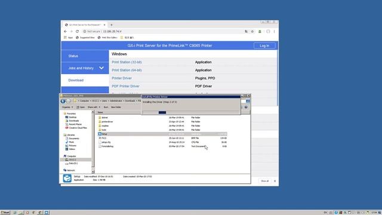Click the driver installation progress bar
Viewport: 382px width, 215px height.
(x=190, y=112)
